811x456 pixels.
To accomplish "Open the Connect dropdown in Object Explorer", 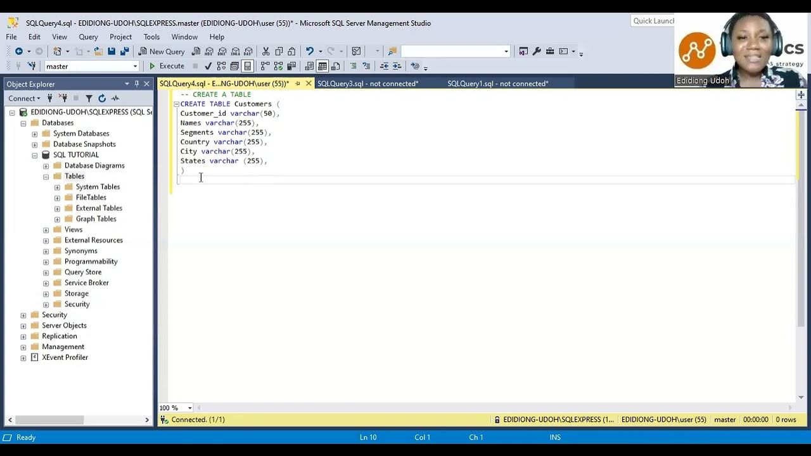I will coord(25,98).
